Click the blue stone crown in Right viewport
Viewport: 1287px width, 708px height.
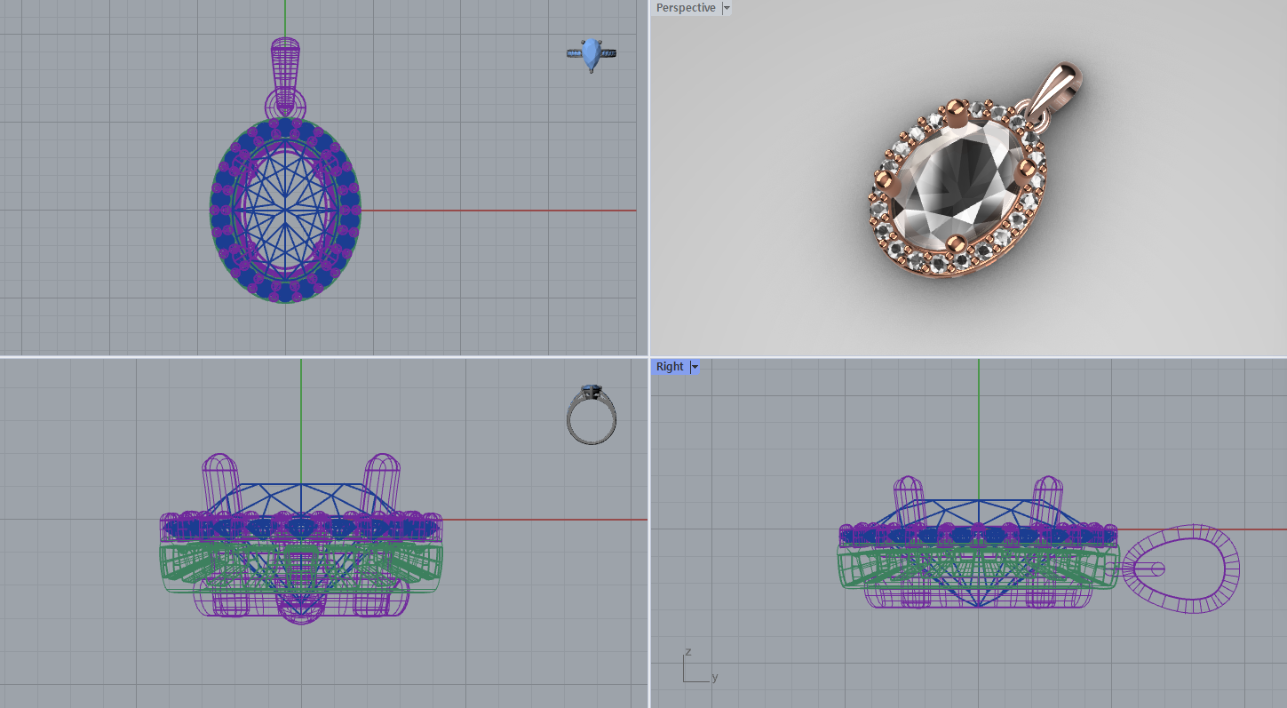tap(977, 513)
